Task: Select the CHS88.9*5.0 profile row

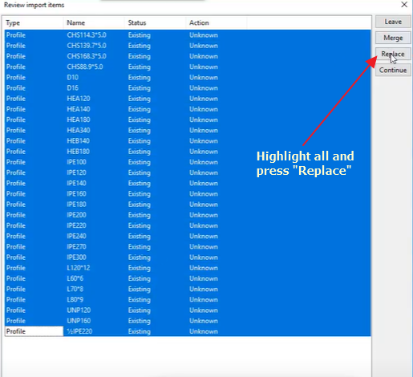Action: 188,67
